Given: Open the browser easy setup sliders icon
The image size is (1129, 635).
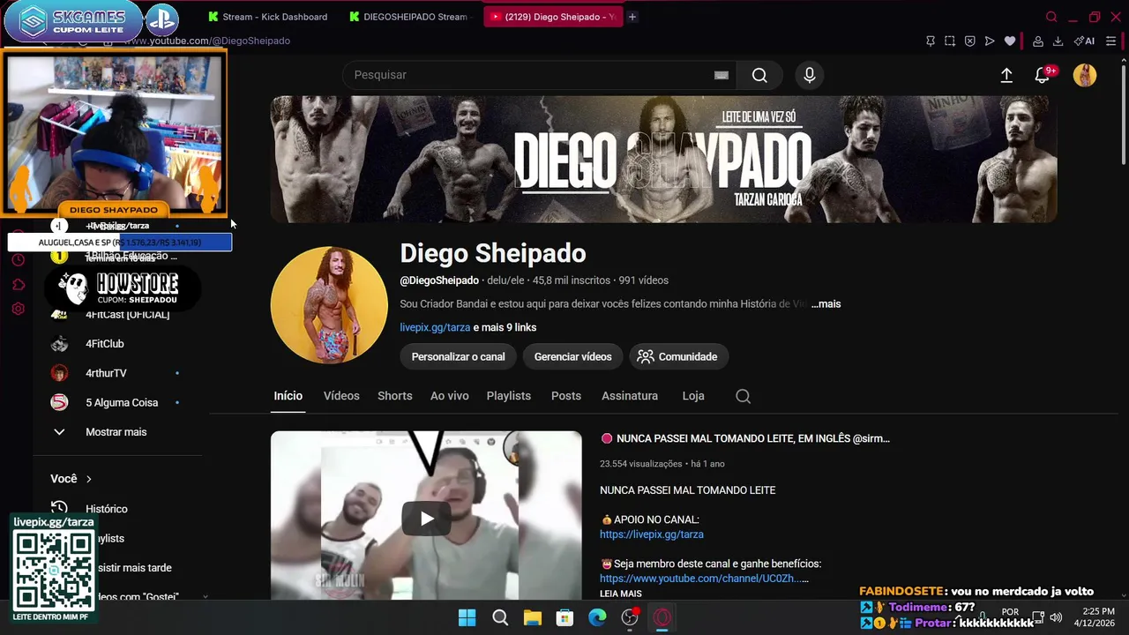Looking at the screenshot, I should click(x=1111, y=41).
